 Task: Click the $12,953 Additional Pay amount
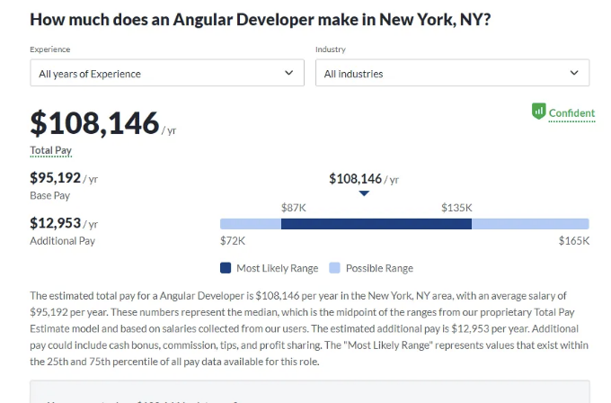pos(56,223)
